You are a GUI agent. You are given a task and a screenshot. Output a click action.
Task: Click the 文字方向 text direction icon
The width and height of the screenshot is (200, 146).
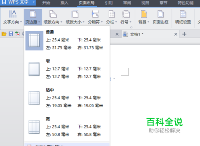[x=13, y=14]
